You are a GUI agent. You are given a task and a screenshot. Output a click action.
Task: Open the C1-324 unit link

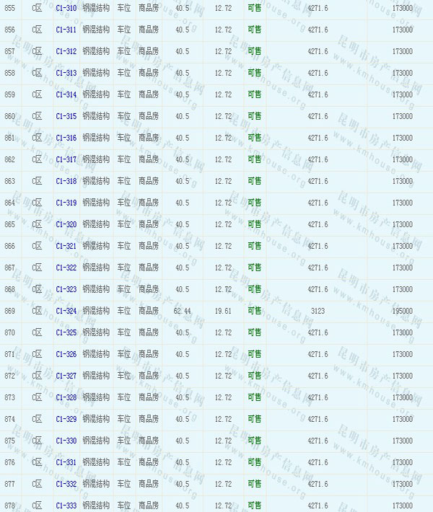coord(66,311)
